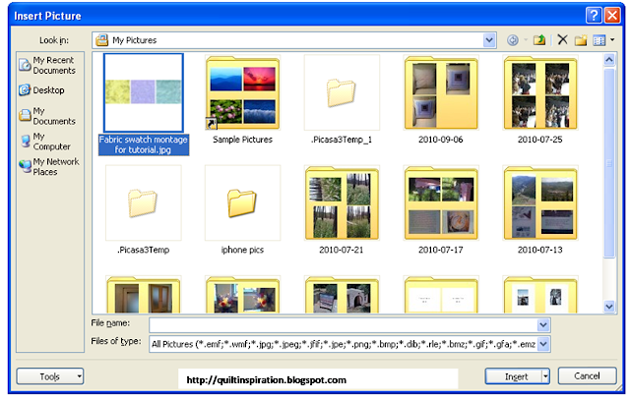The image size is (630, 401).
Task: Click the Views icon in toolbar
Action: tap(599, 40)
